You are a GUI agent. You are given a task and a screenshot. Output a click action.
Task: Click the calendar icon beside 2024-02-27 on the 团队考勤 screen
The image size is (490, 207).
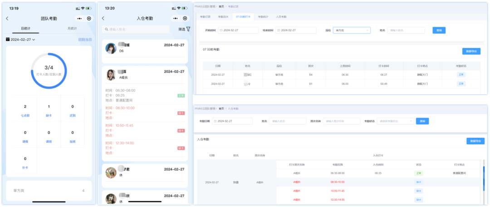(8, 40)
